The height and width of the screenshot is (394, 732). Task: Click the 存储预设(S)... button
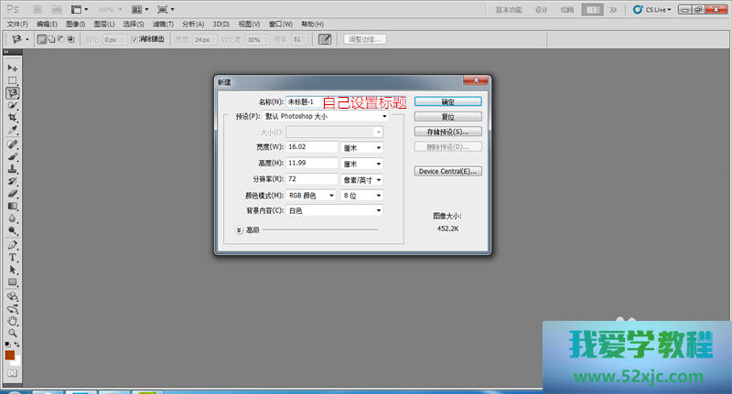point(447,132)
